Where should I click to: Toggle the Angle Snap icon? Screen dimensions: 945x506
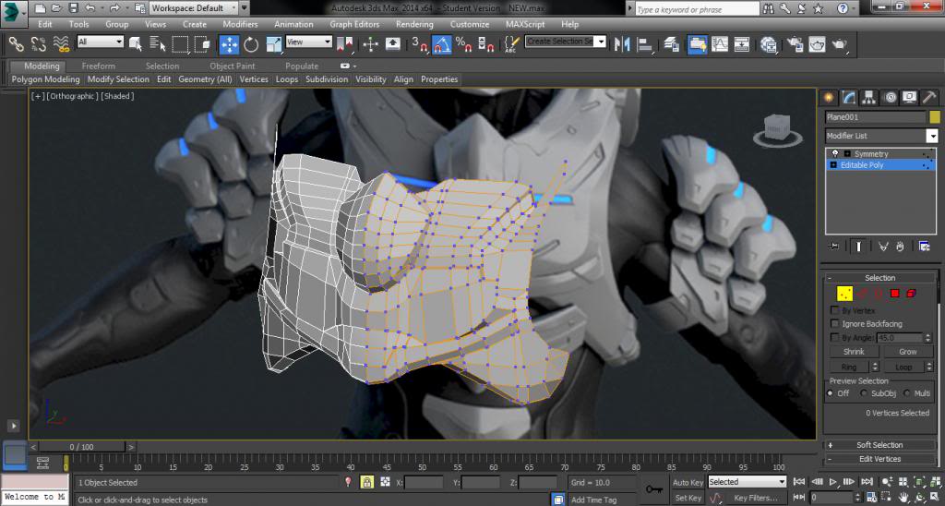point(441,43)
